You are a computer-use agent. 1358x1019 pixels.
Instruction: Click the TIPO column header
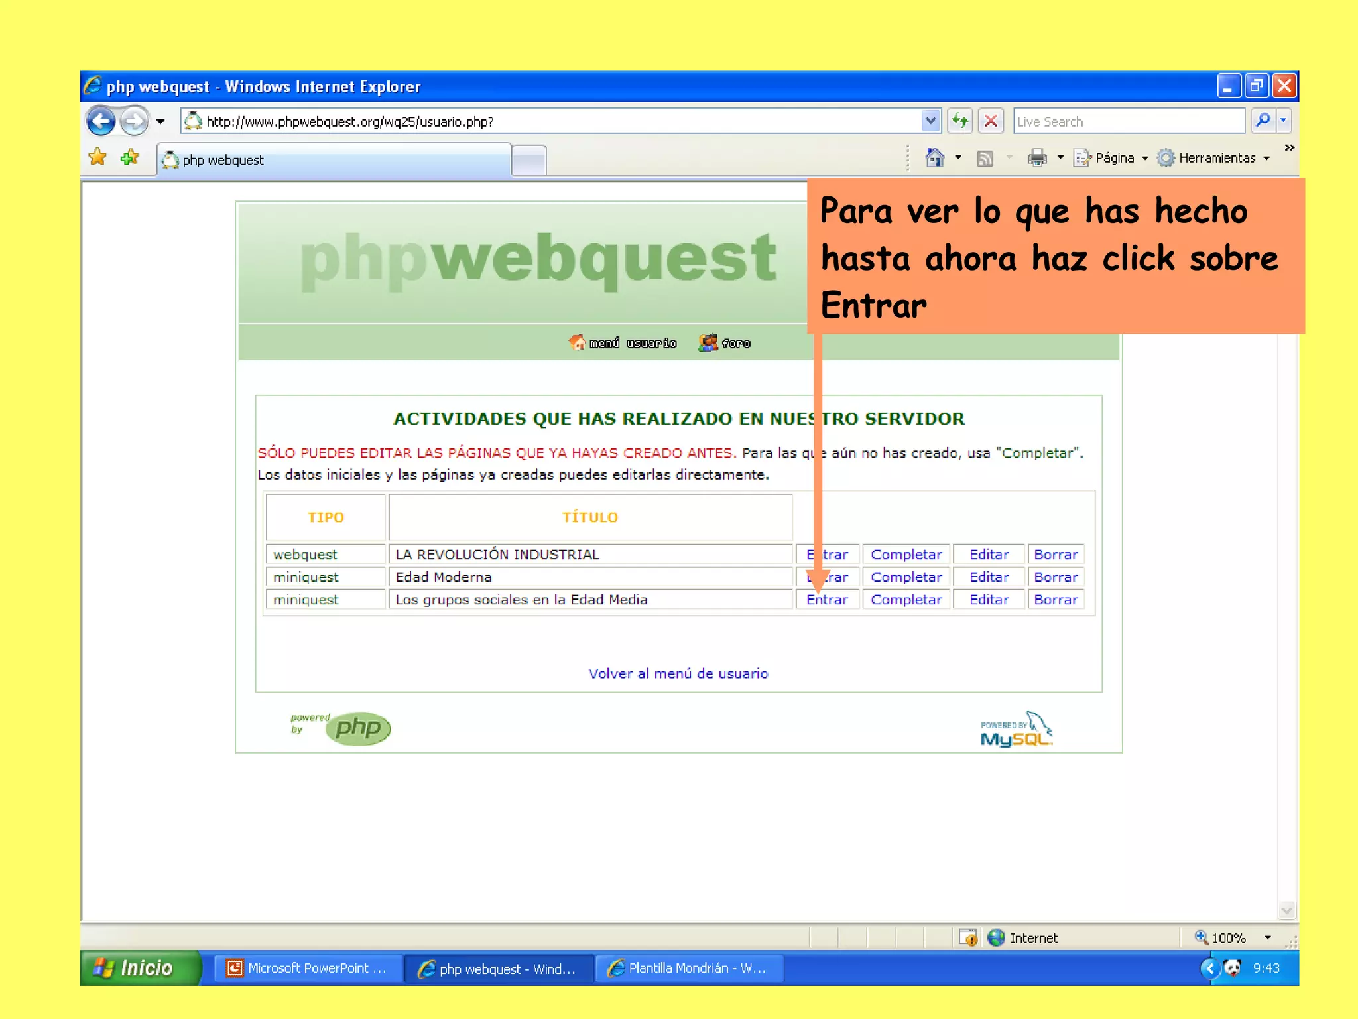(326, 517)
